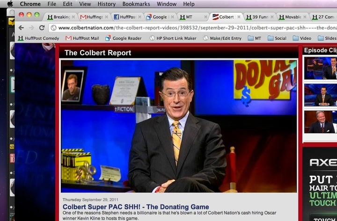Expand the MT bookmarks folder
Image resolution: width=337 pixels, height=221 pixels.
point(255,38)
